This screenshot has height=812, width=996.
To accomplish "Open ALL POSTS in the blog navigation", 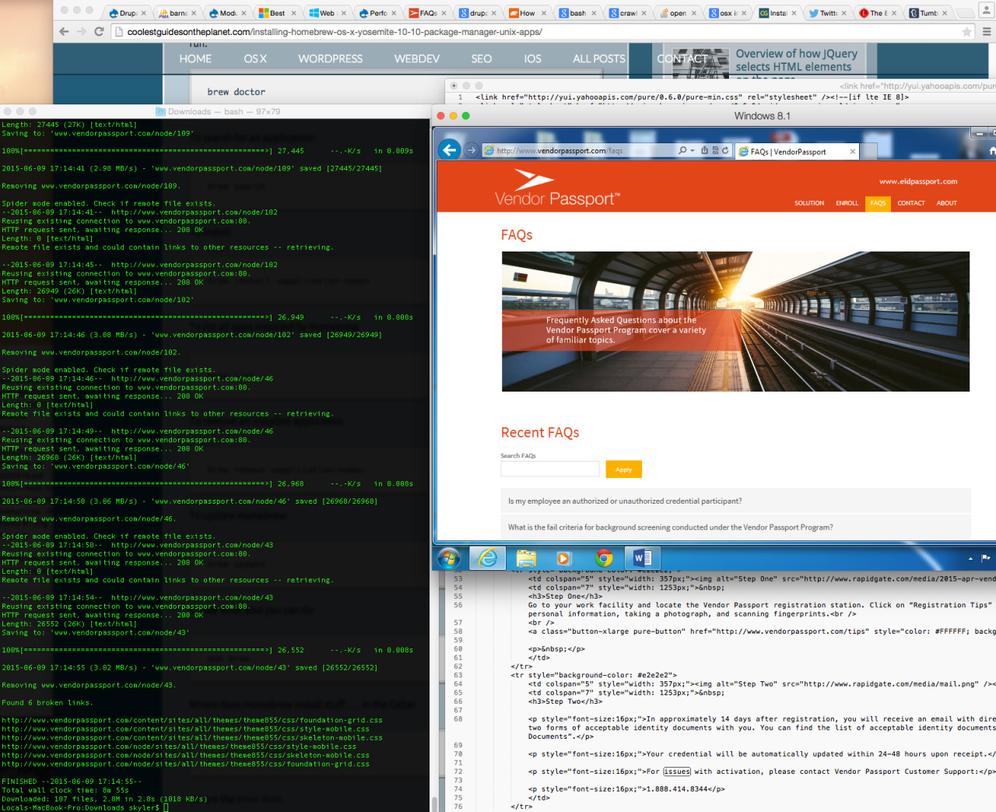I will point(598,58).
